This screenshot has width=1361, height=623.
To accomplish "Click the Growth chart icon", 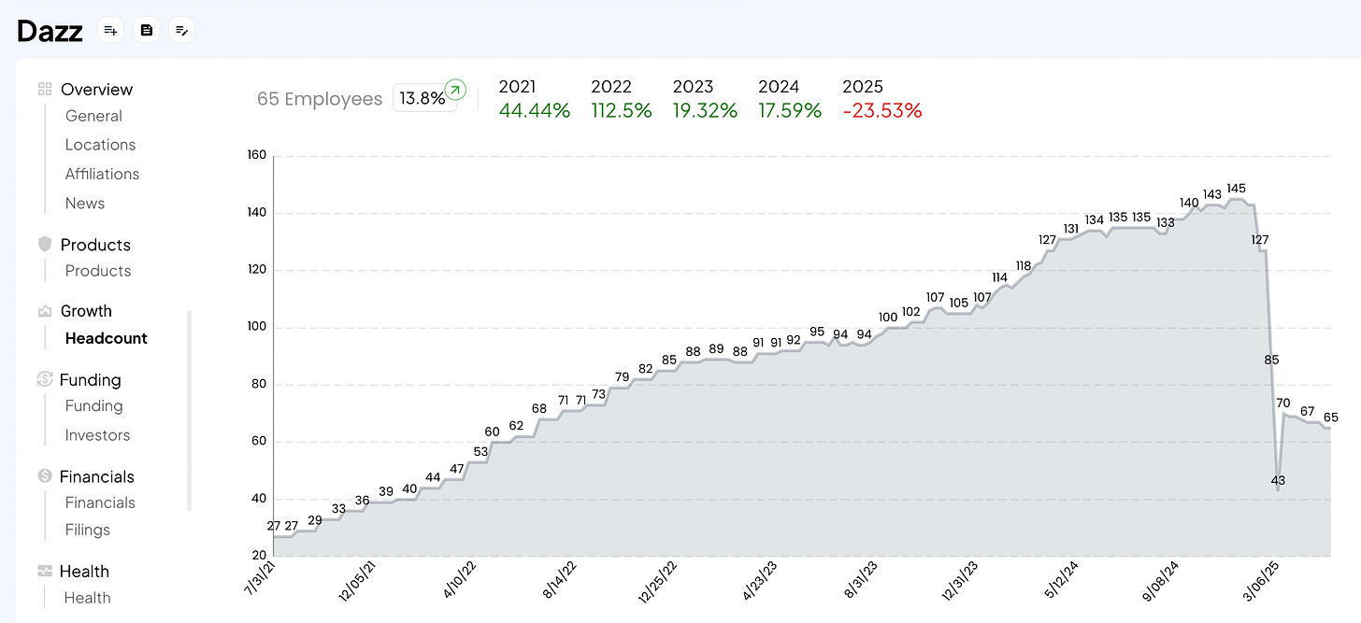I will point(44,311).
